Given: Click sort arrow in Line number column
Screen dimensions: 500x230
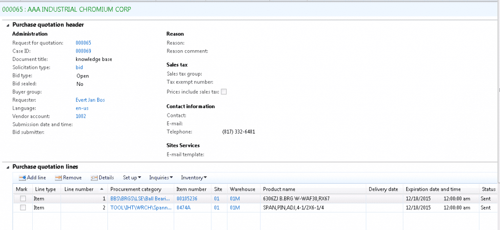Looking at the screenshot, I should pos(102,189).
